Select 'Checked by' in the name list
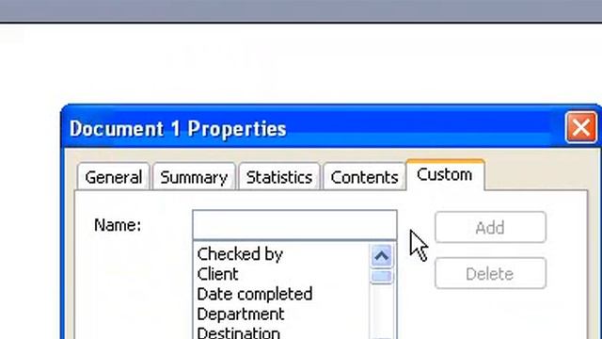The height and width of the screenshot is (339, 602). click(x=240, y=254)
